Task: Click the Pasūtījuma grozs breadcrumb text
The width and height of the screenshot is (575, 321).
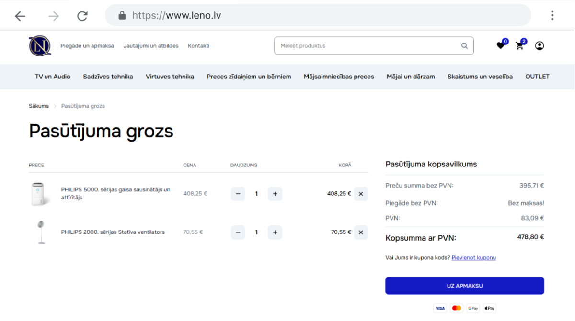Action: pyautogui.click(x=83, y=106)
